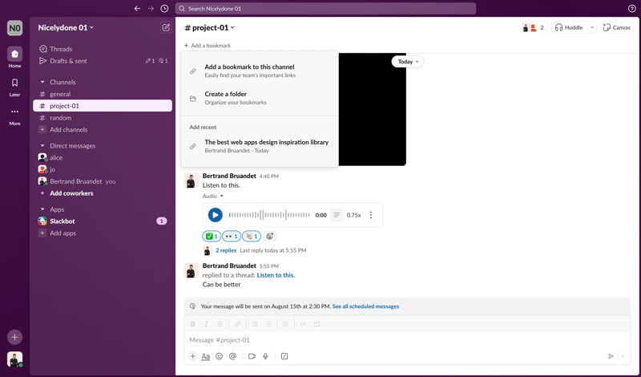Record an audio clip with microphone

click(x=265, y=356)
